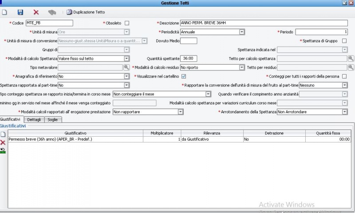The height and width of the screenshot is (213, 355).
Task: Open the Modalità di calcolo residuo dropdown
Action: tap(242, 67)
